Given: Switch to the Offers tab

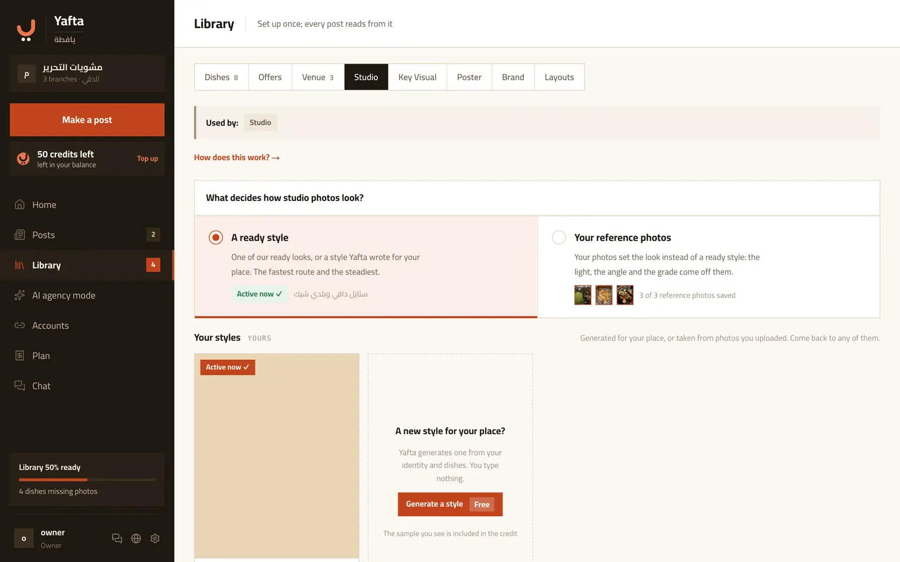Looking at the screenshot, I should pos(270,77).
